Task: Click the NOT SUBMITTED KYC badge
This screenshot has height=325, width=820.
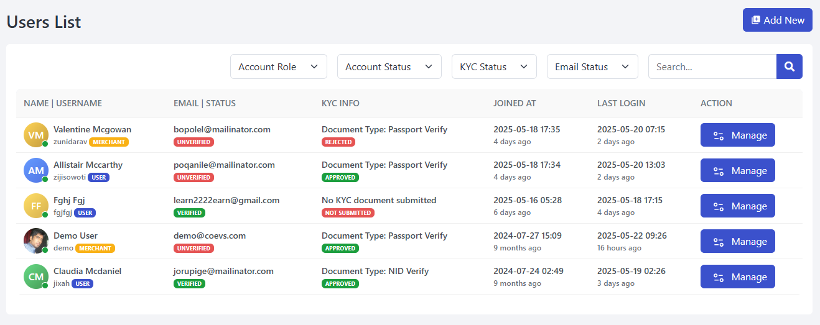Action: (348, 213)
